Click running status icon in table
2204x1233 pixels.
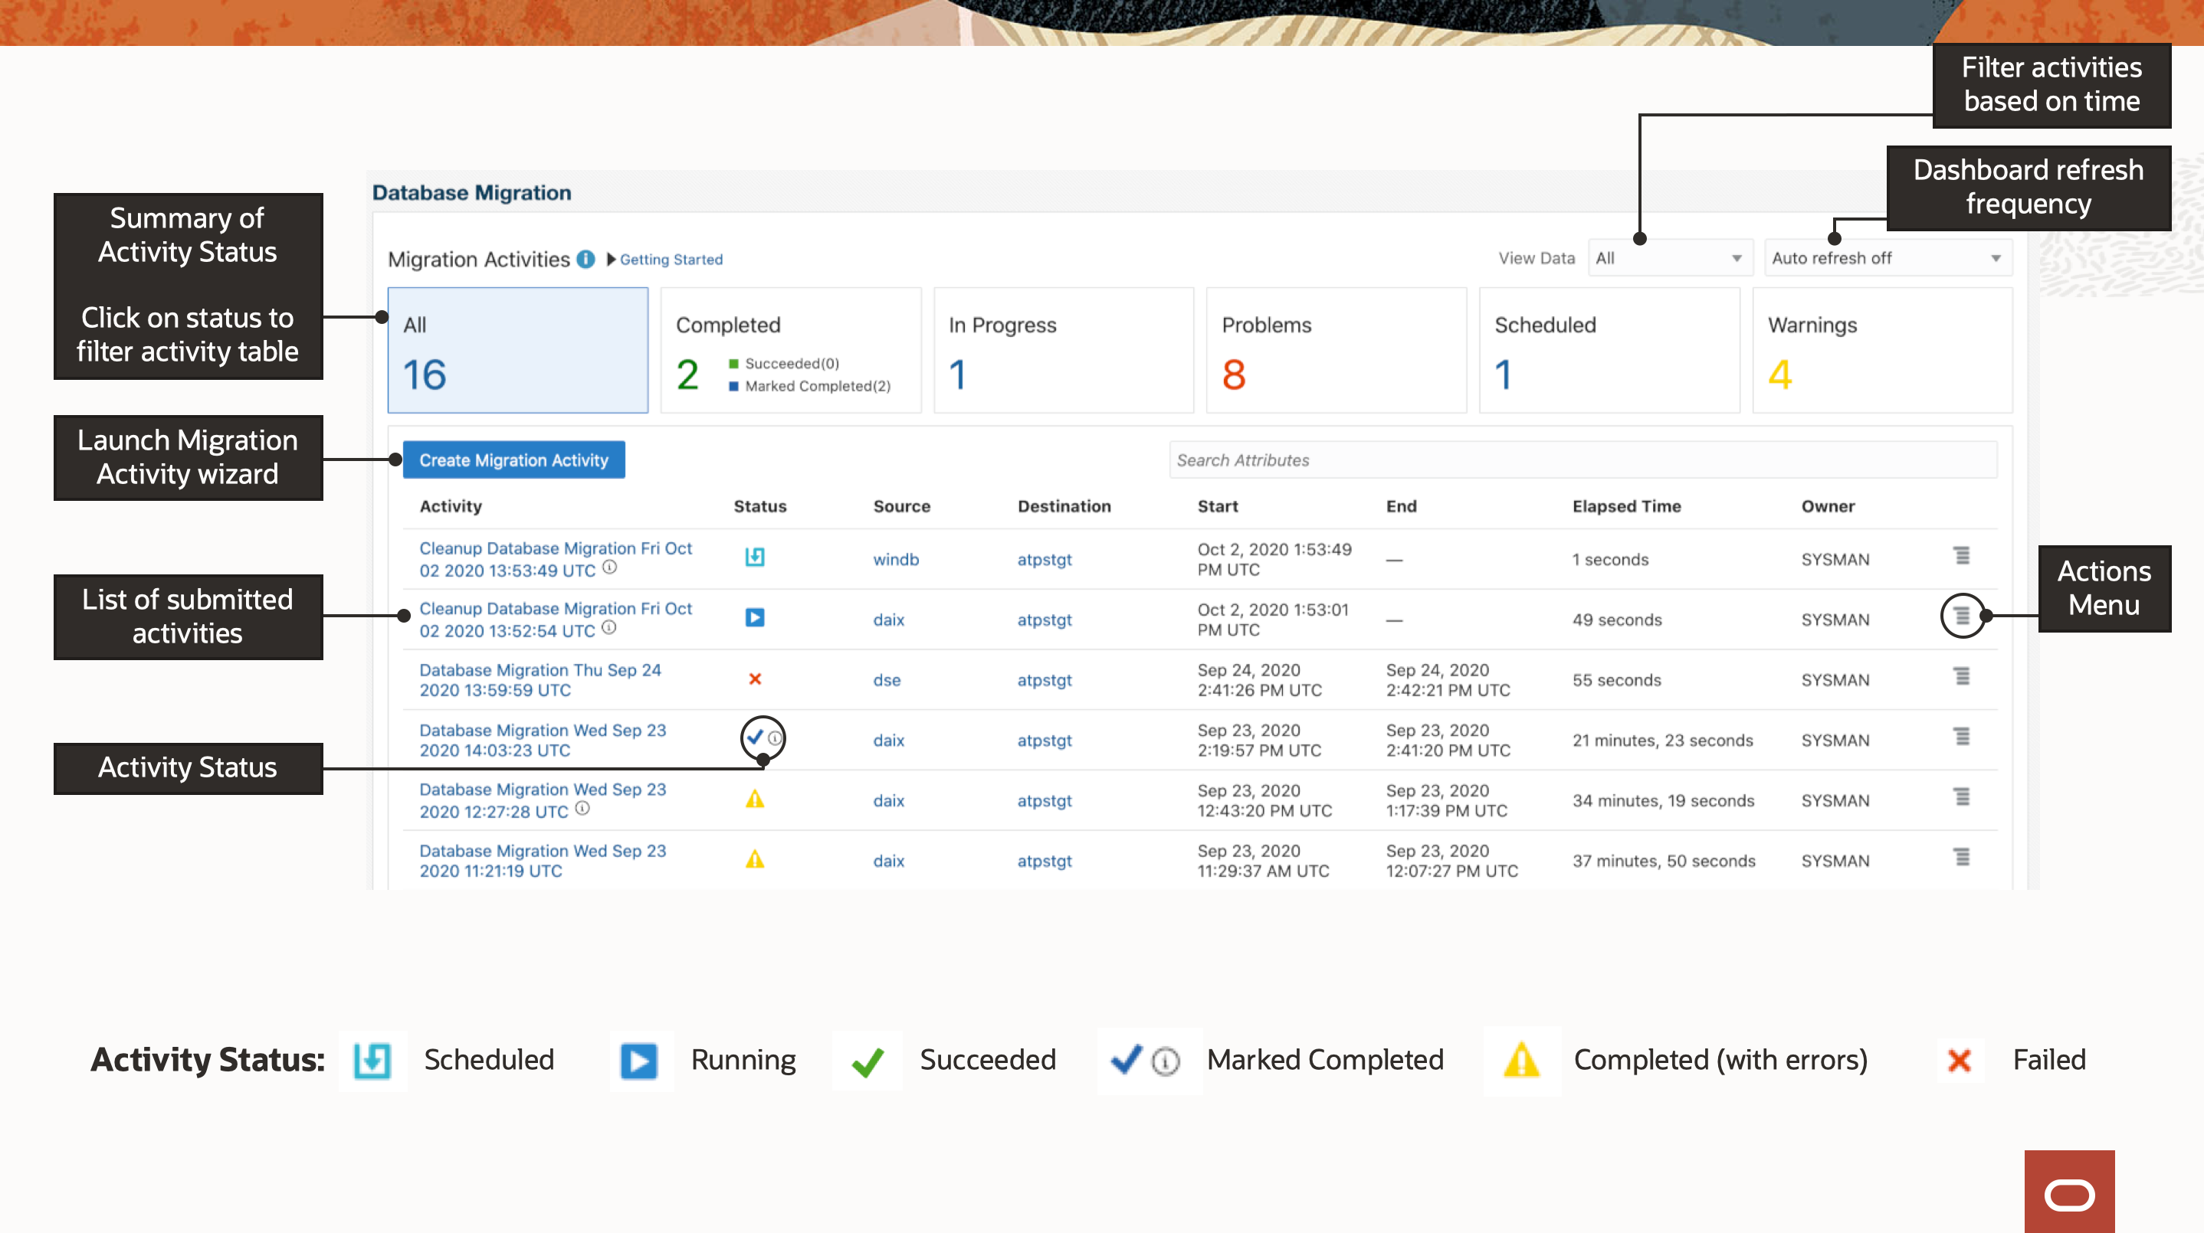pos(755,617)
